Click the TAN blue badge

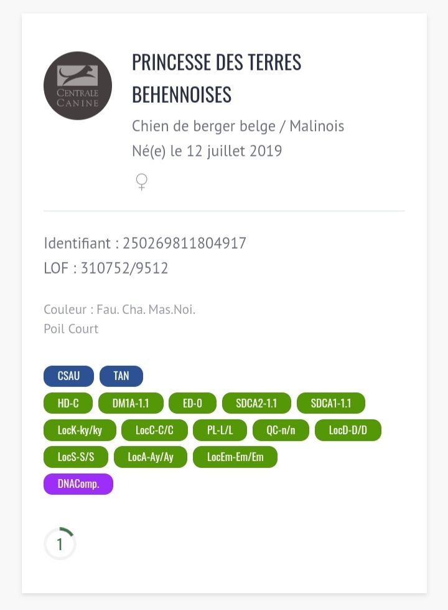(x=121, y=376)
